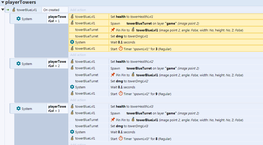Click System gear icon for playerTowerLvl = 2
This screenshot has height=145, width=263.
coord(19,63)
